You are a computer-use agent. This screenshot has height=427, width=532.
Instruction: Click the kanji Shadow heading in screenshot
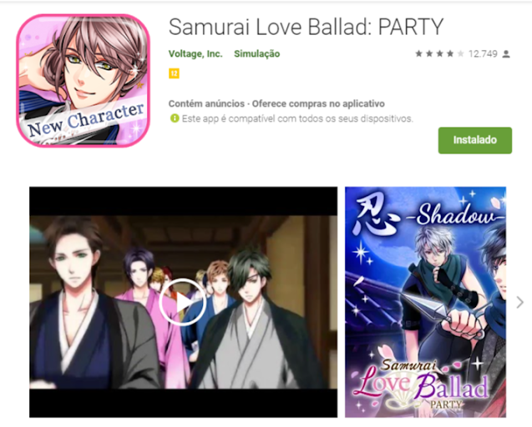point(429,215)
